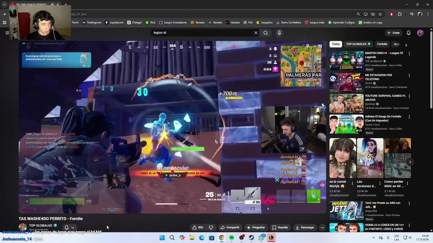Save video with the Guardar button
This screenshot has width=433, height=243.
(x=280, y=227)
